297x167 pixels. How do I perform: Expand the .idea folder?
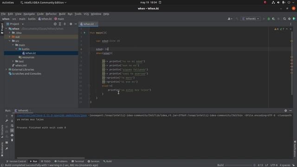point(10,33)
